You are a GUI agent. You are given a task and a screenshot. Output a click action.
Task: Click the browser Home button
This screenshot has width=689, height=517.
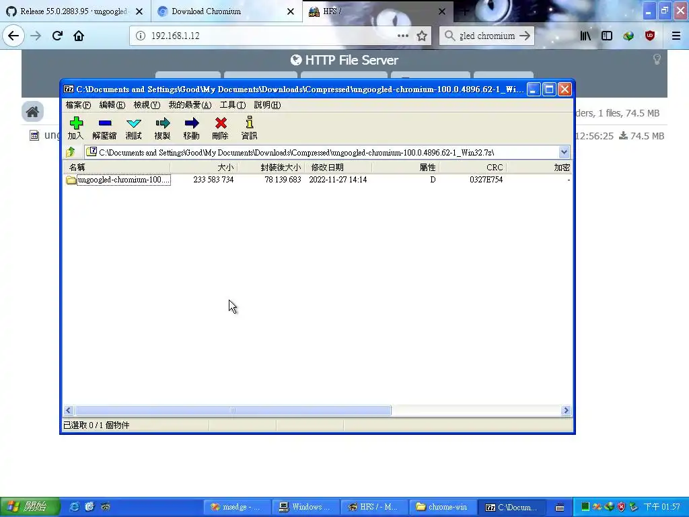(79, 36)
